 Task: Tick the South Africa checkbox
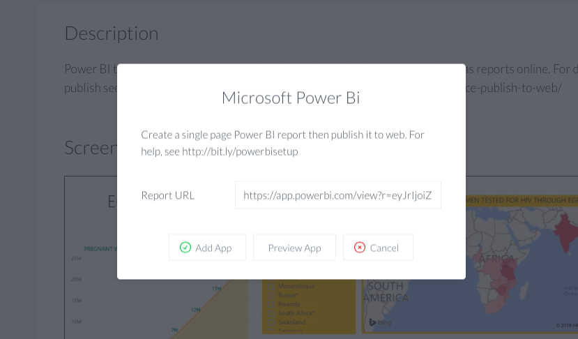[x=271, y=313]
